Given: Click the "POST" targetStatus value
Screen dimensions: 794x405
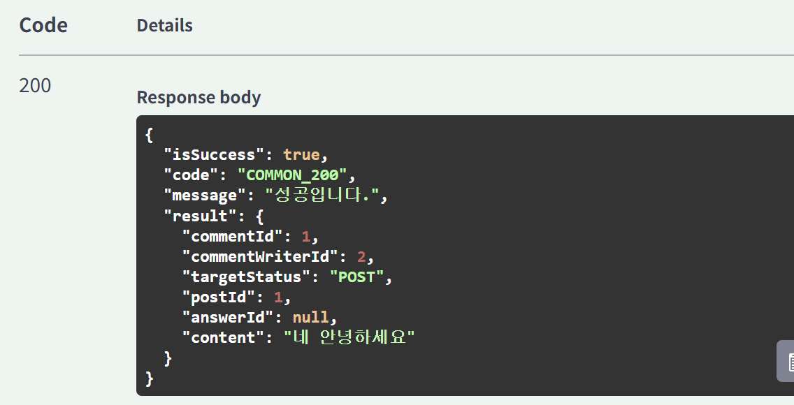Looking at the screenshot, I should pyautogui.click(x=356, y=277).
